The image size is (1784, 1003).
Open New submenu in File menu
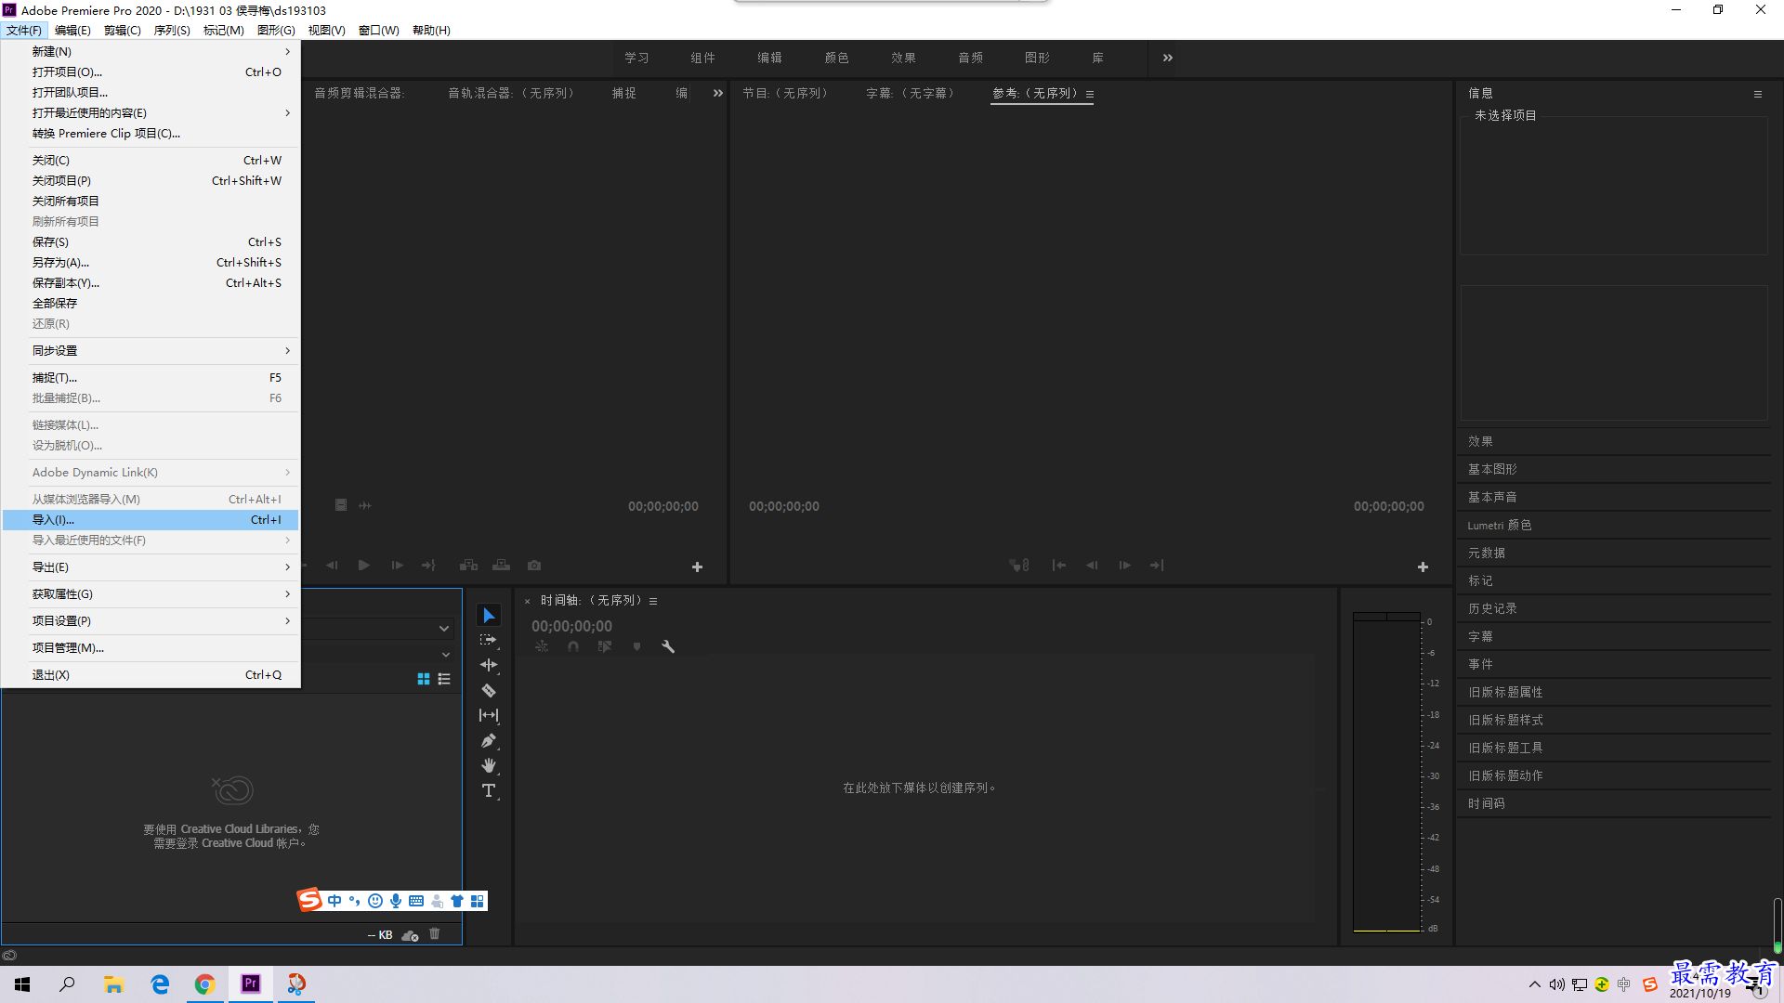(151, 51)
